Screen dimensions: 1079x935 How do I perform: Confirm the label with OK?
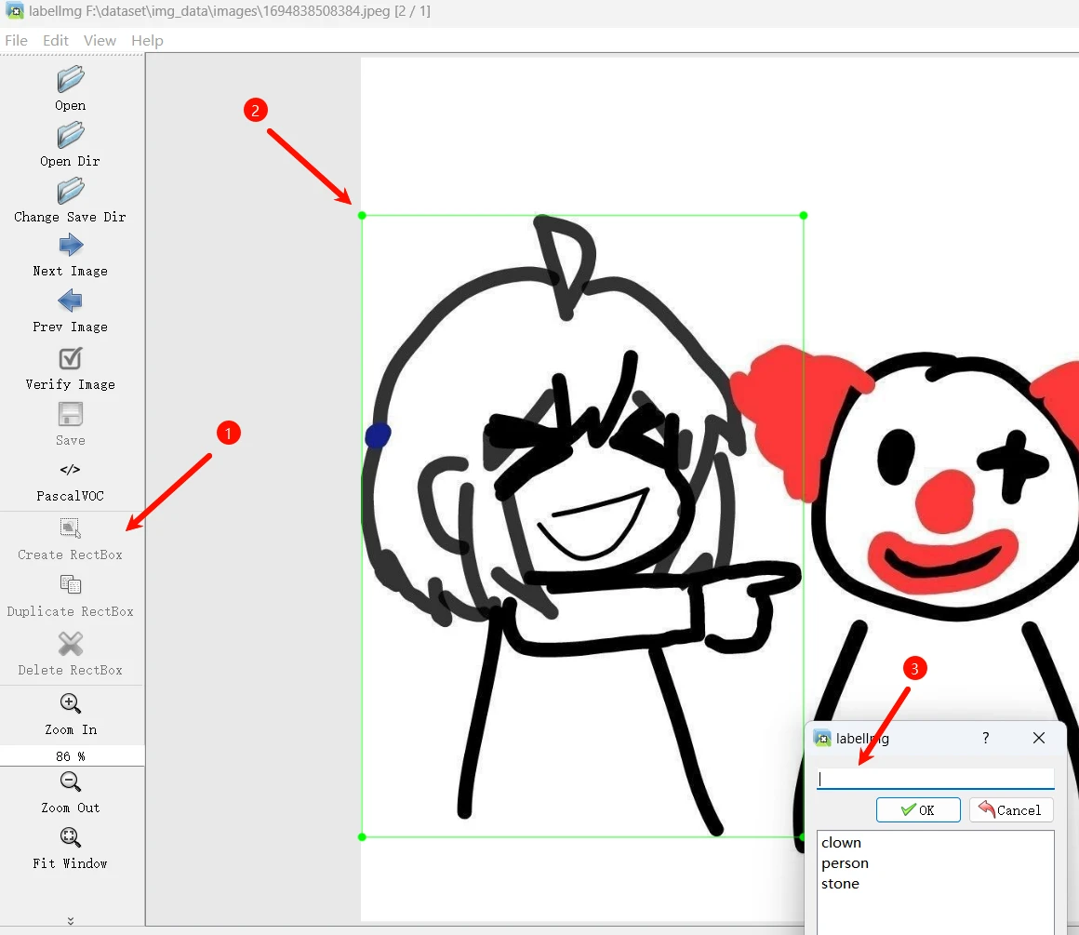918,809
